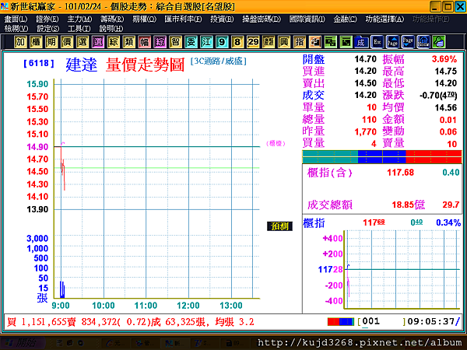Click the 3C通路/威盛 category link
Viewport: 467px width, 350px height.
[x=218, y=61]
